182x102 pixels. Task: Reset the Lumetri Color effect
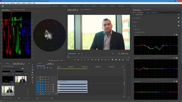click(x=179, y=14)
